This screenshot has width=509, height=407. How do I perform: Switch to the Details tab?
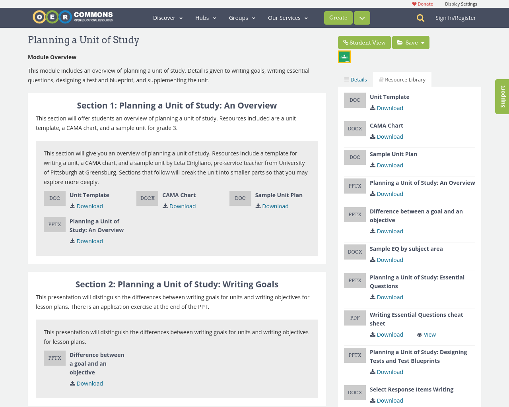355,79
